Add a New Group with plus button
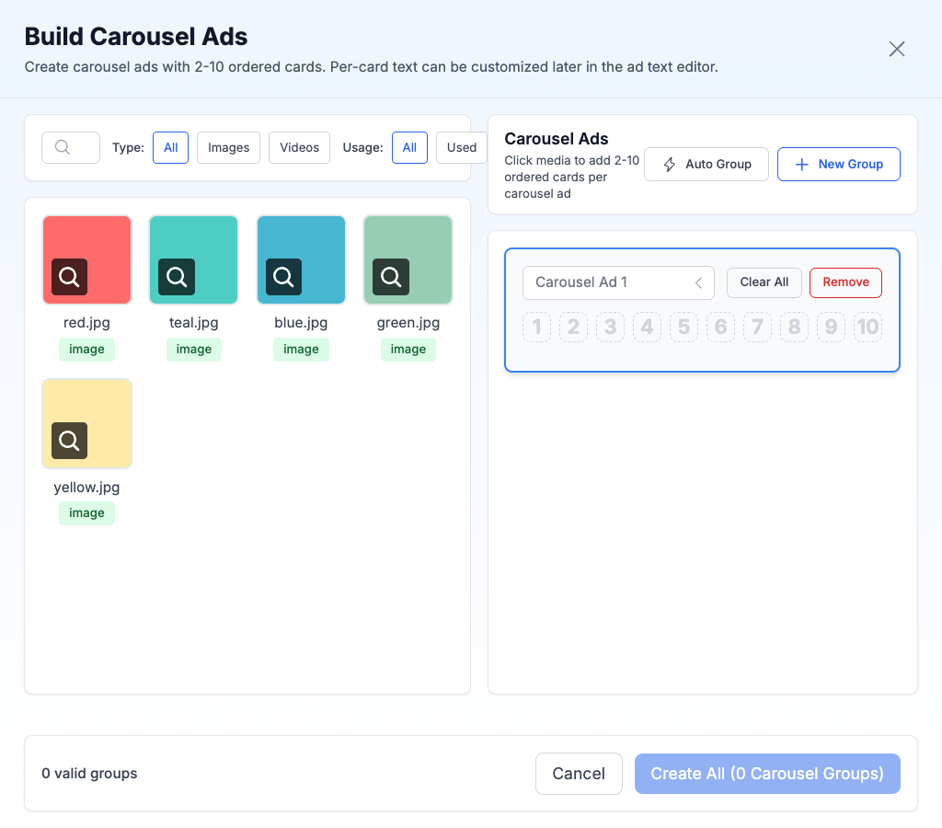Image resolution: width=942 pixels, height=828 pixels. point(838,164)
